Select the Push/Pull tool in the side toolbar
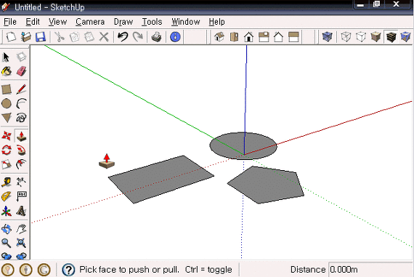Viewport: 414px width, 277px height. click(x=21, y=136)
